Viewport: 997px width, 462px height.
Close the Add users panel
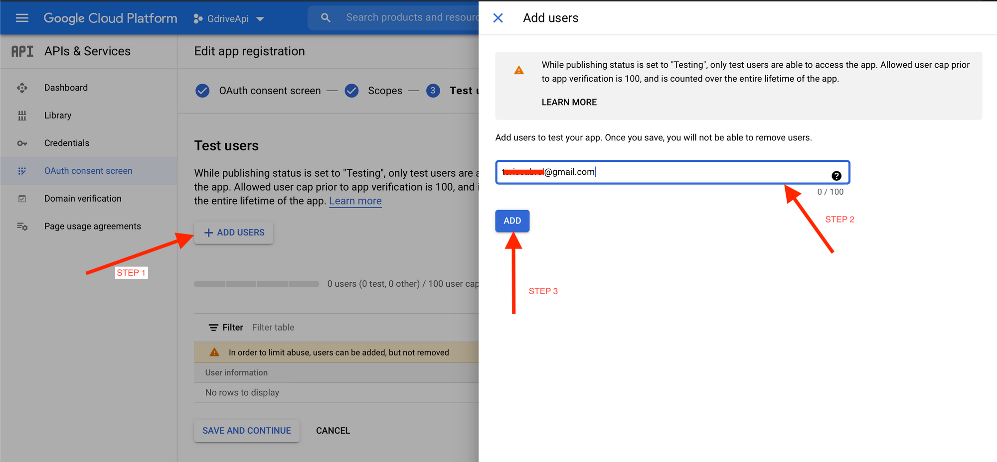498,18
